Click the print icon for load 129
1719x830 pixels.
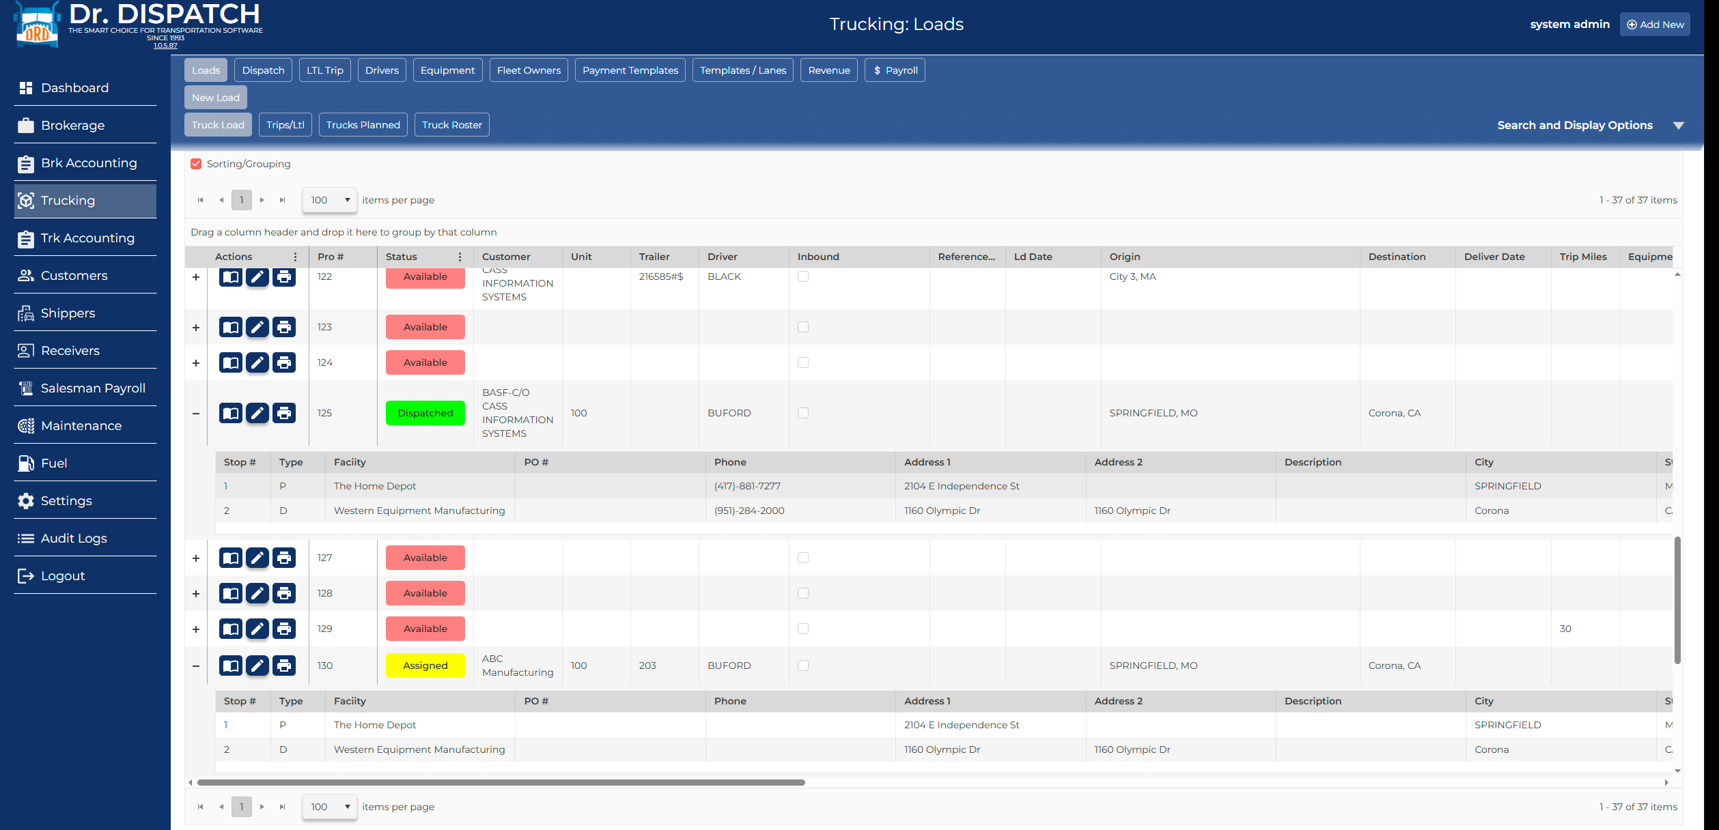pos(284,629)
